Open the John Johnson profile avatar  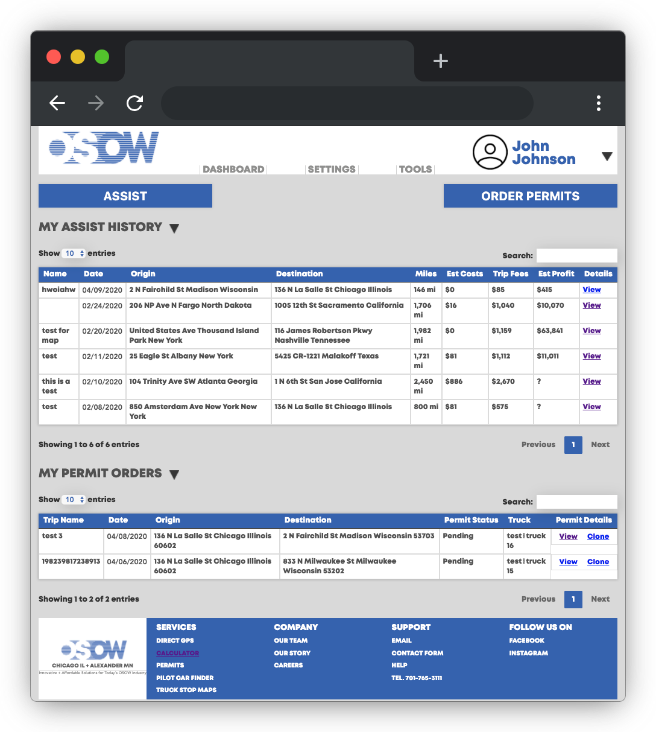490,152
